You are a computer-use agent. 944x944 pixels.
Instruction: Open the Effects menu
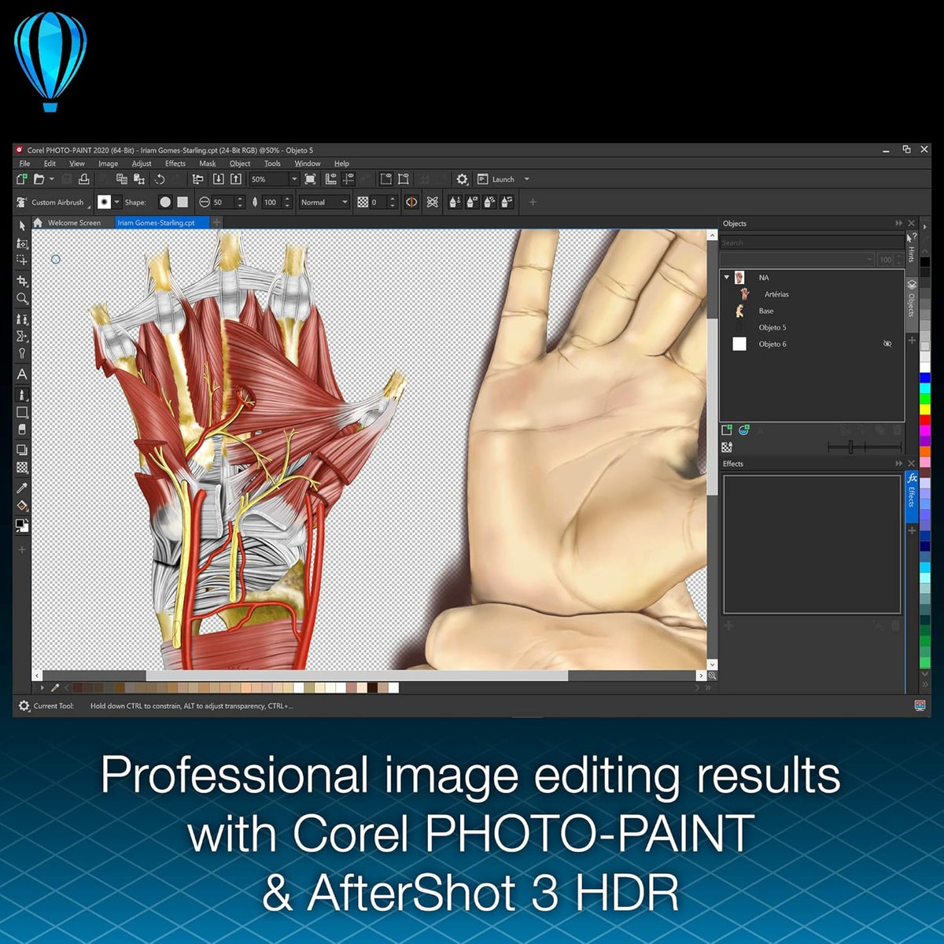click(175, 164)
